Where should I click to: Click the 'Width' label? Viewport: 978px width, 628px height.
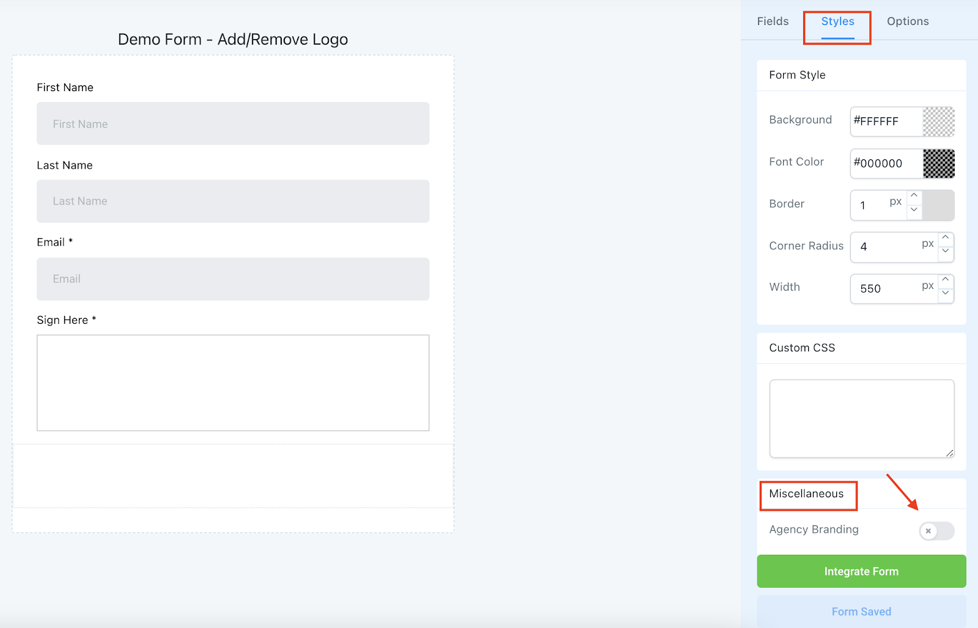click(x=784, y=287)
